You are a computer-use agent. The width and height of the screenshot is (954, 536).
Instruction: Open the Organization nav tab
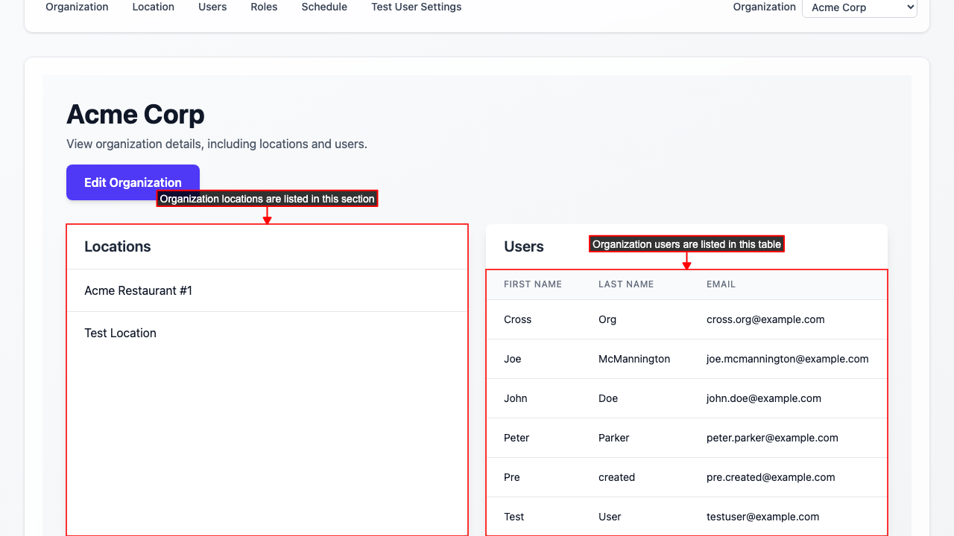(77, 7)
